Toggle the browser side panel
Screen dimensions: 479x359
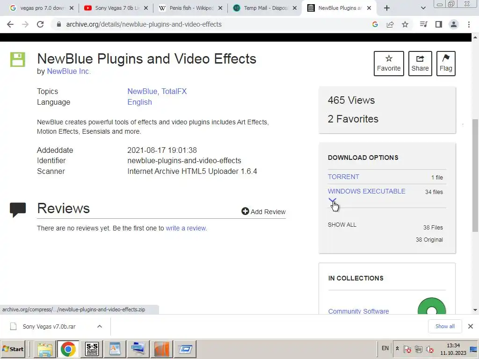[439, 24]
